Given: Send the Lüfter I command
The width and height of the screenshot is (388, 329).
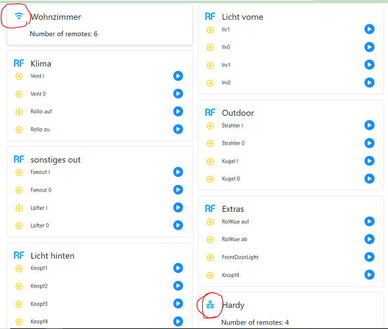Looking at the screenshot, I should click(178, 207).
